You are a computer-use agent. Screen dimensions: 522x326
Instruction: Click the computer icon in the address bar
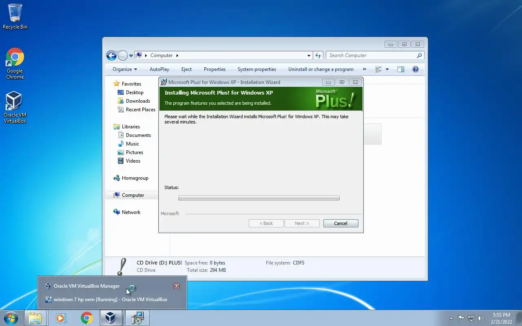(139, 55)
